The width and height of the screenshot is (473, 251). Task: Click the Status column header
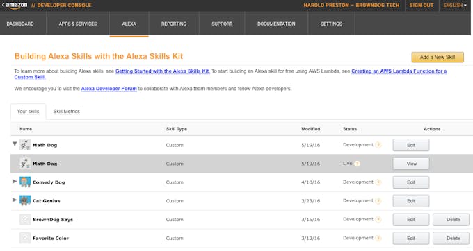tap(350, 129)
